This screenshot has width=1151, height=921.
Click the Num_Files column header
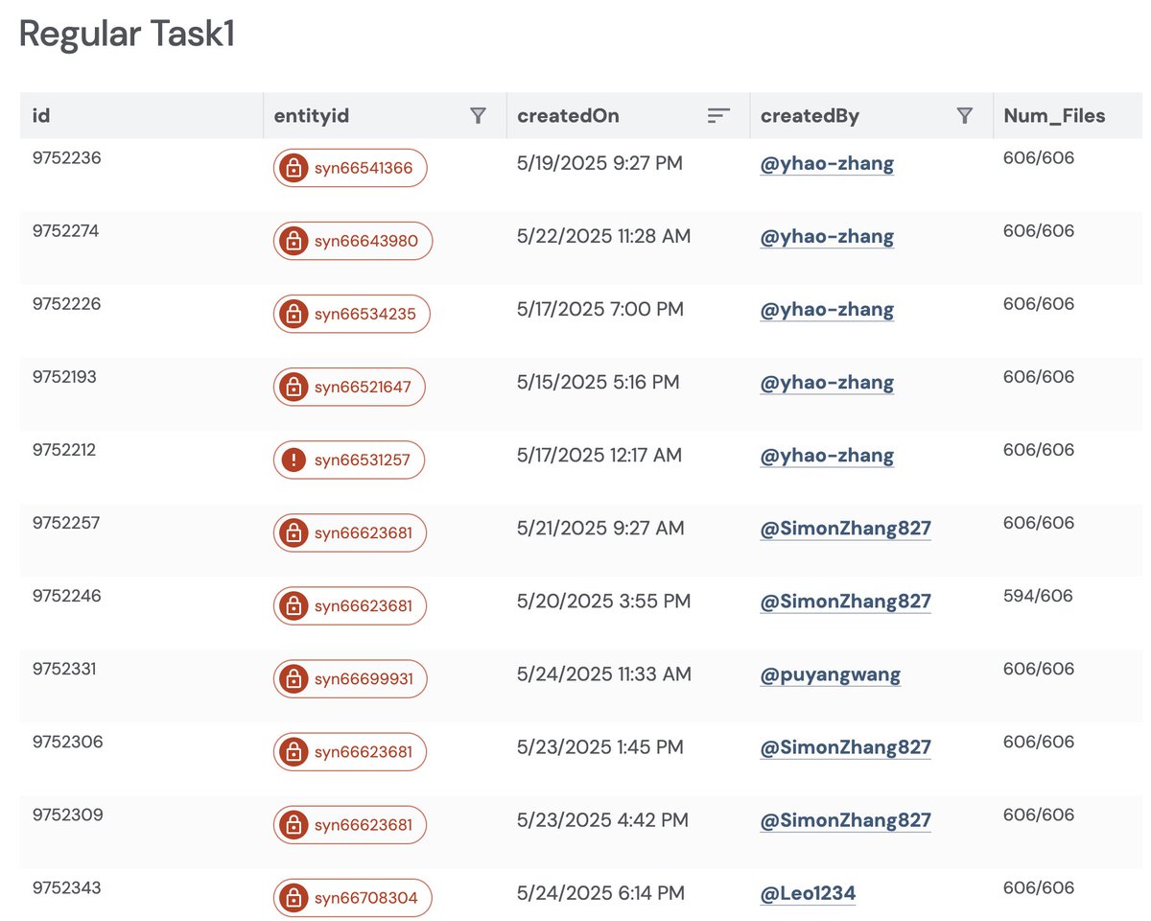tap(1069, 116)
